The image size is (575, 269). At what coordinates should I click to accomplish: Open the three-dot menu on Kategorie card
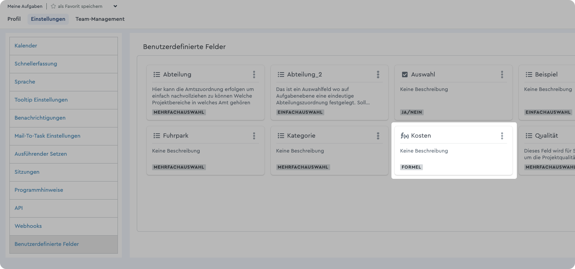pyautogui.click(x=378, y=136)
